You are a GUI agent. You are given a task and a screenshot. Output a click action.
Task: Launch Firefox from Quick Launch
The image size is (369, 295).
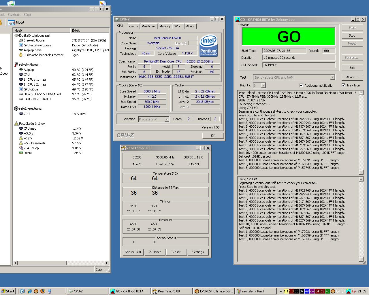point(43,291)
